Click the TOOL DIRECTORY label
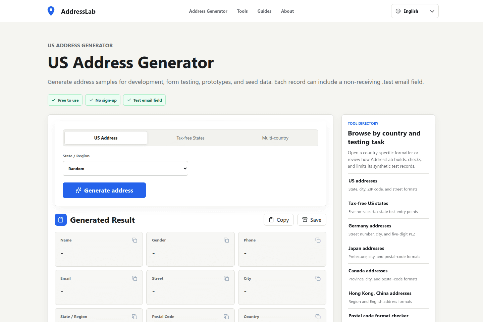483x322 pixels. (x=363, y=123)
